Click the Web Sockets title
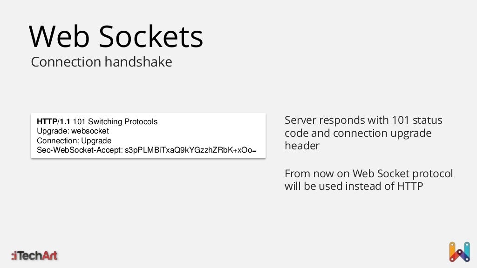 116,37
